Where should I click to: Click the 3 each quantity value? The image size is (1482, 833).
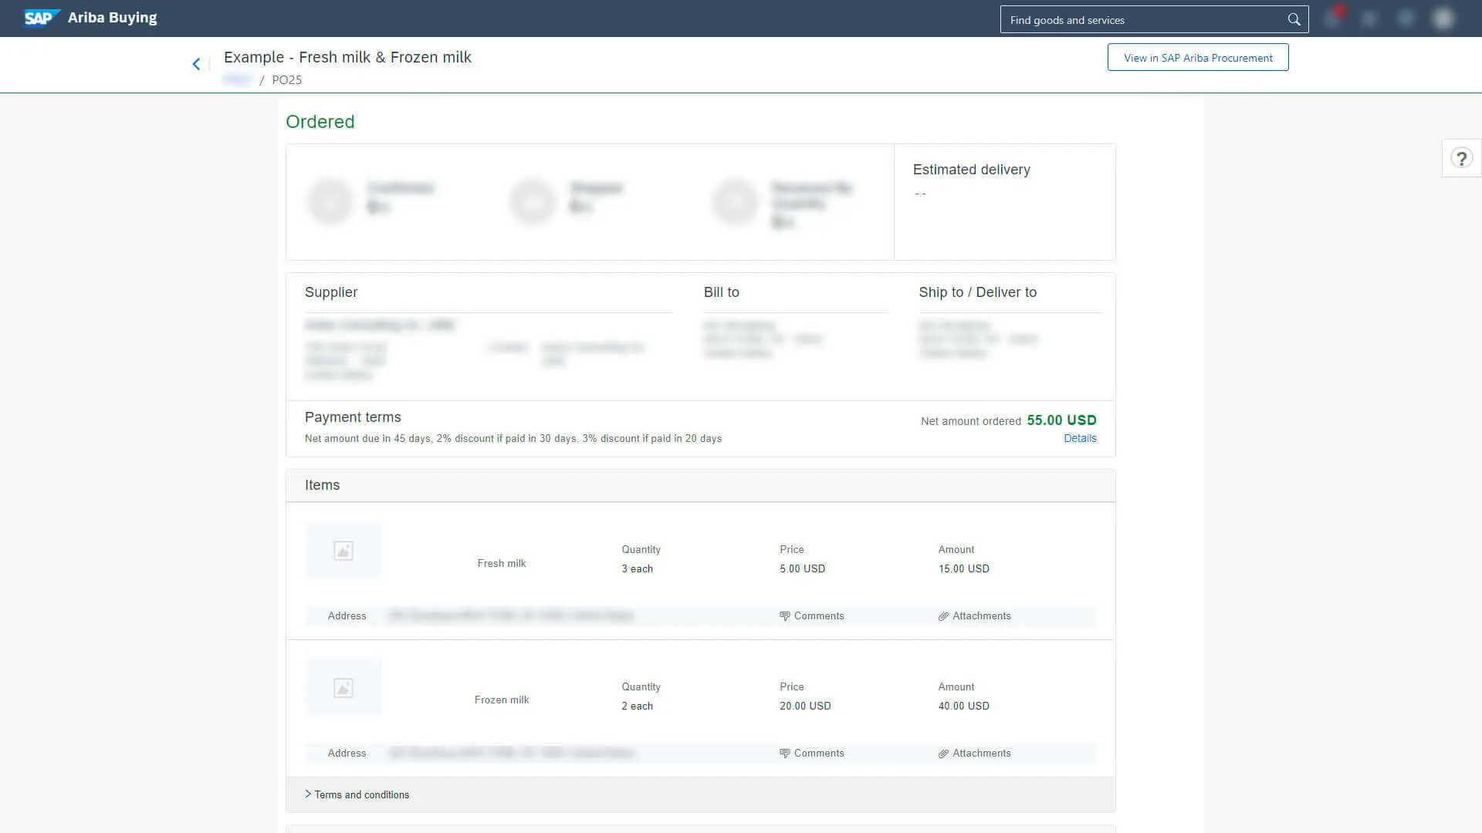click(x=637, y=568)
